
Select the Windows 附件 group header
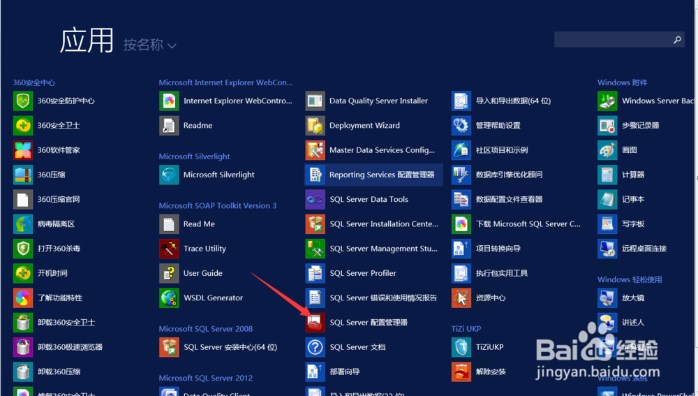[x=623, y=83]
